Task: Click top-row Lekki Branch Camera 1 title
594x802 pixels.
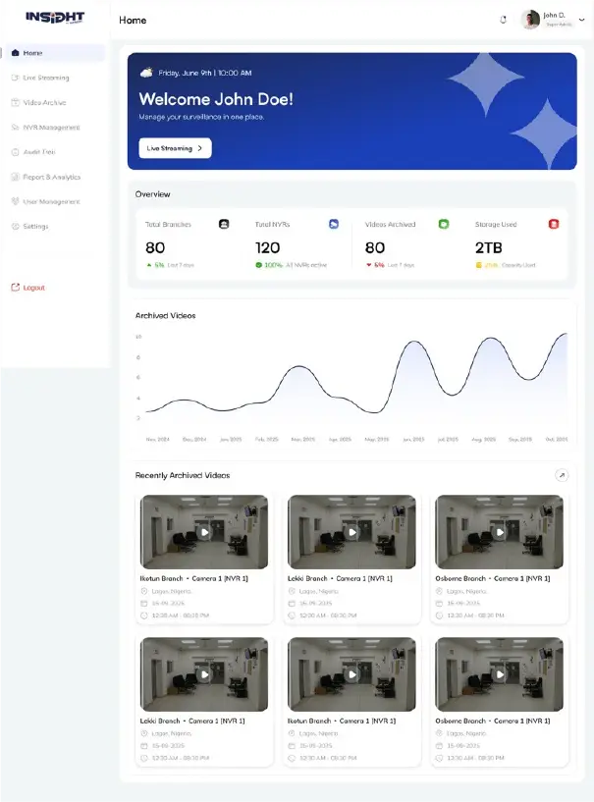Action: pos(340,578)
